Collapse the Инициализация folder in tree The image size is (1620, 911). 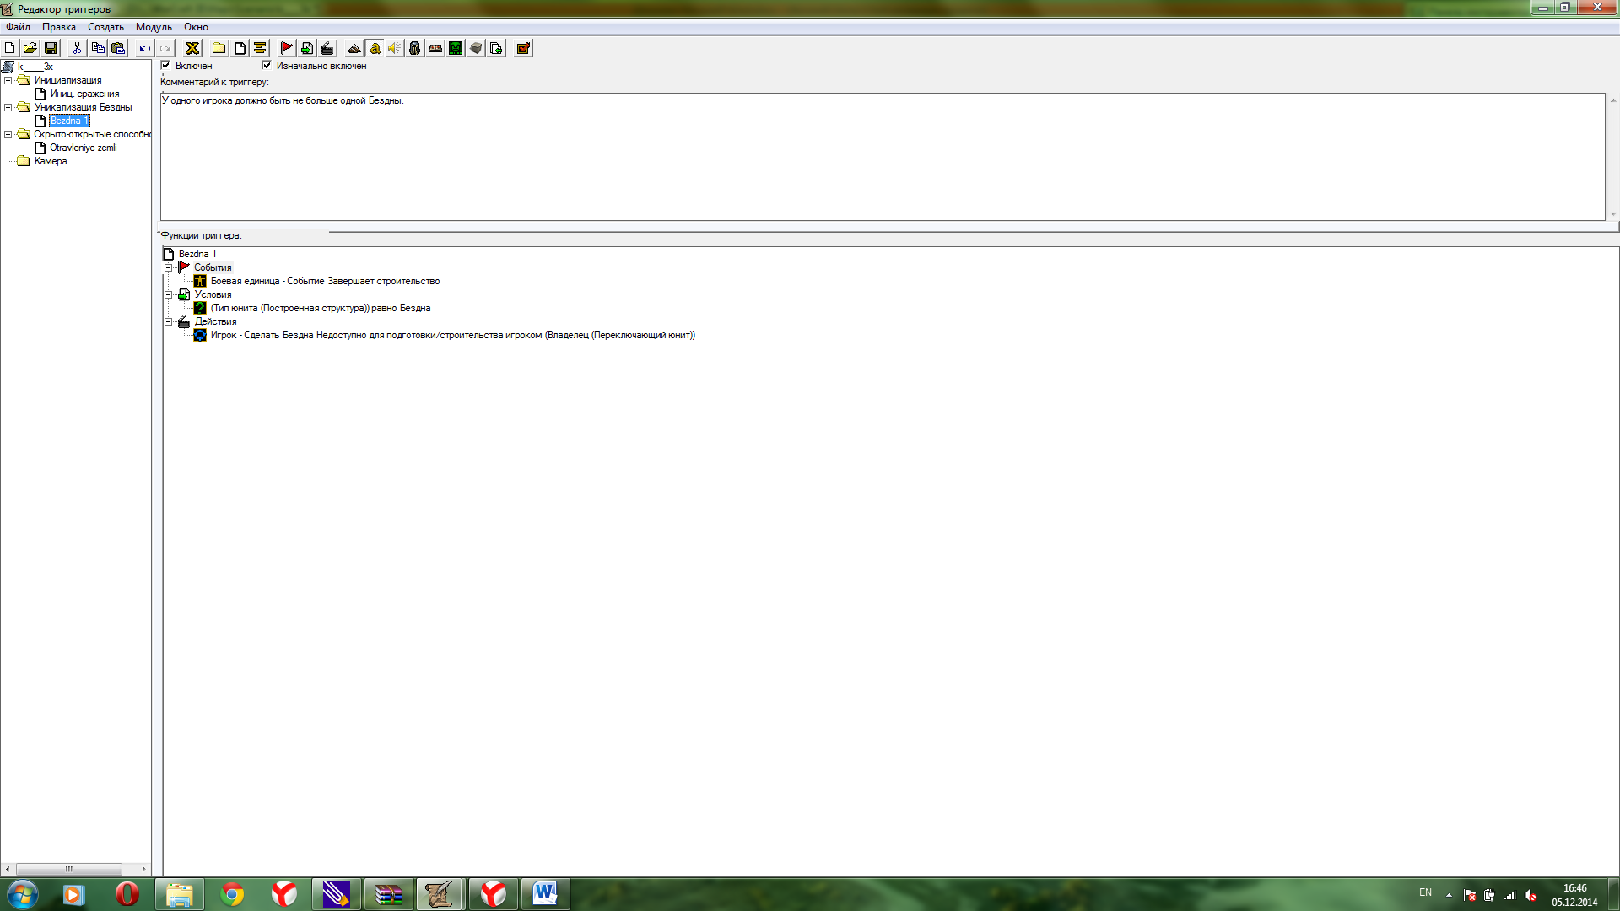tap(8, 80)
